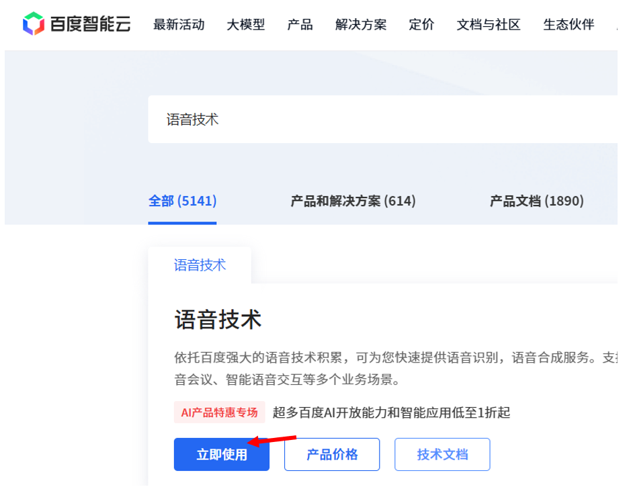
Task: Click the description starting with 依托百度强大的语音技术积累
Action: 396,368
